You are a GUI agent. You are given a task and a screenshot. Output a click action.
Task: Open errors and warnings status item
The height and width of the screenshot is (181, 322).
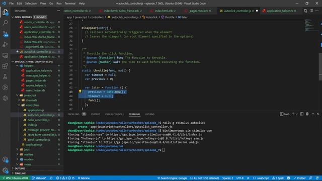pyautogui.click(x=65, y=178)
